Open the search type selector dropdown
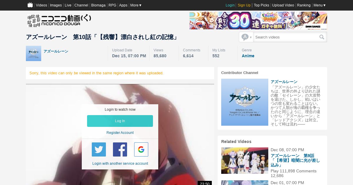Screen dimensions: 353x185 pyautogui.click(x=246, y=37)
